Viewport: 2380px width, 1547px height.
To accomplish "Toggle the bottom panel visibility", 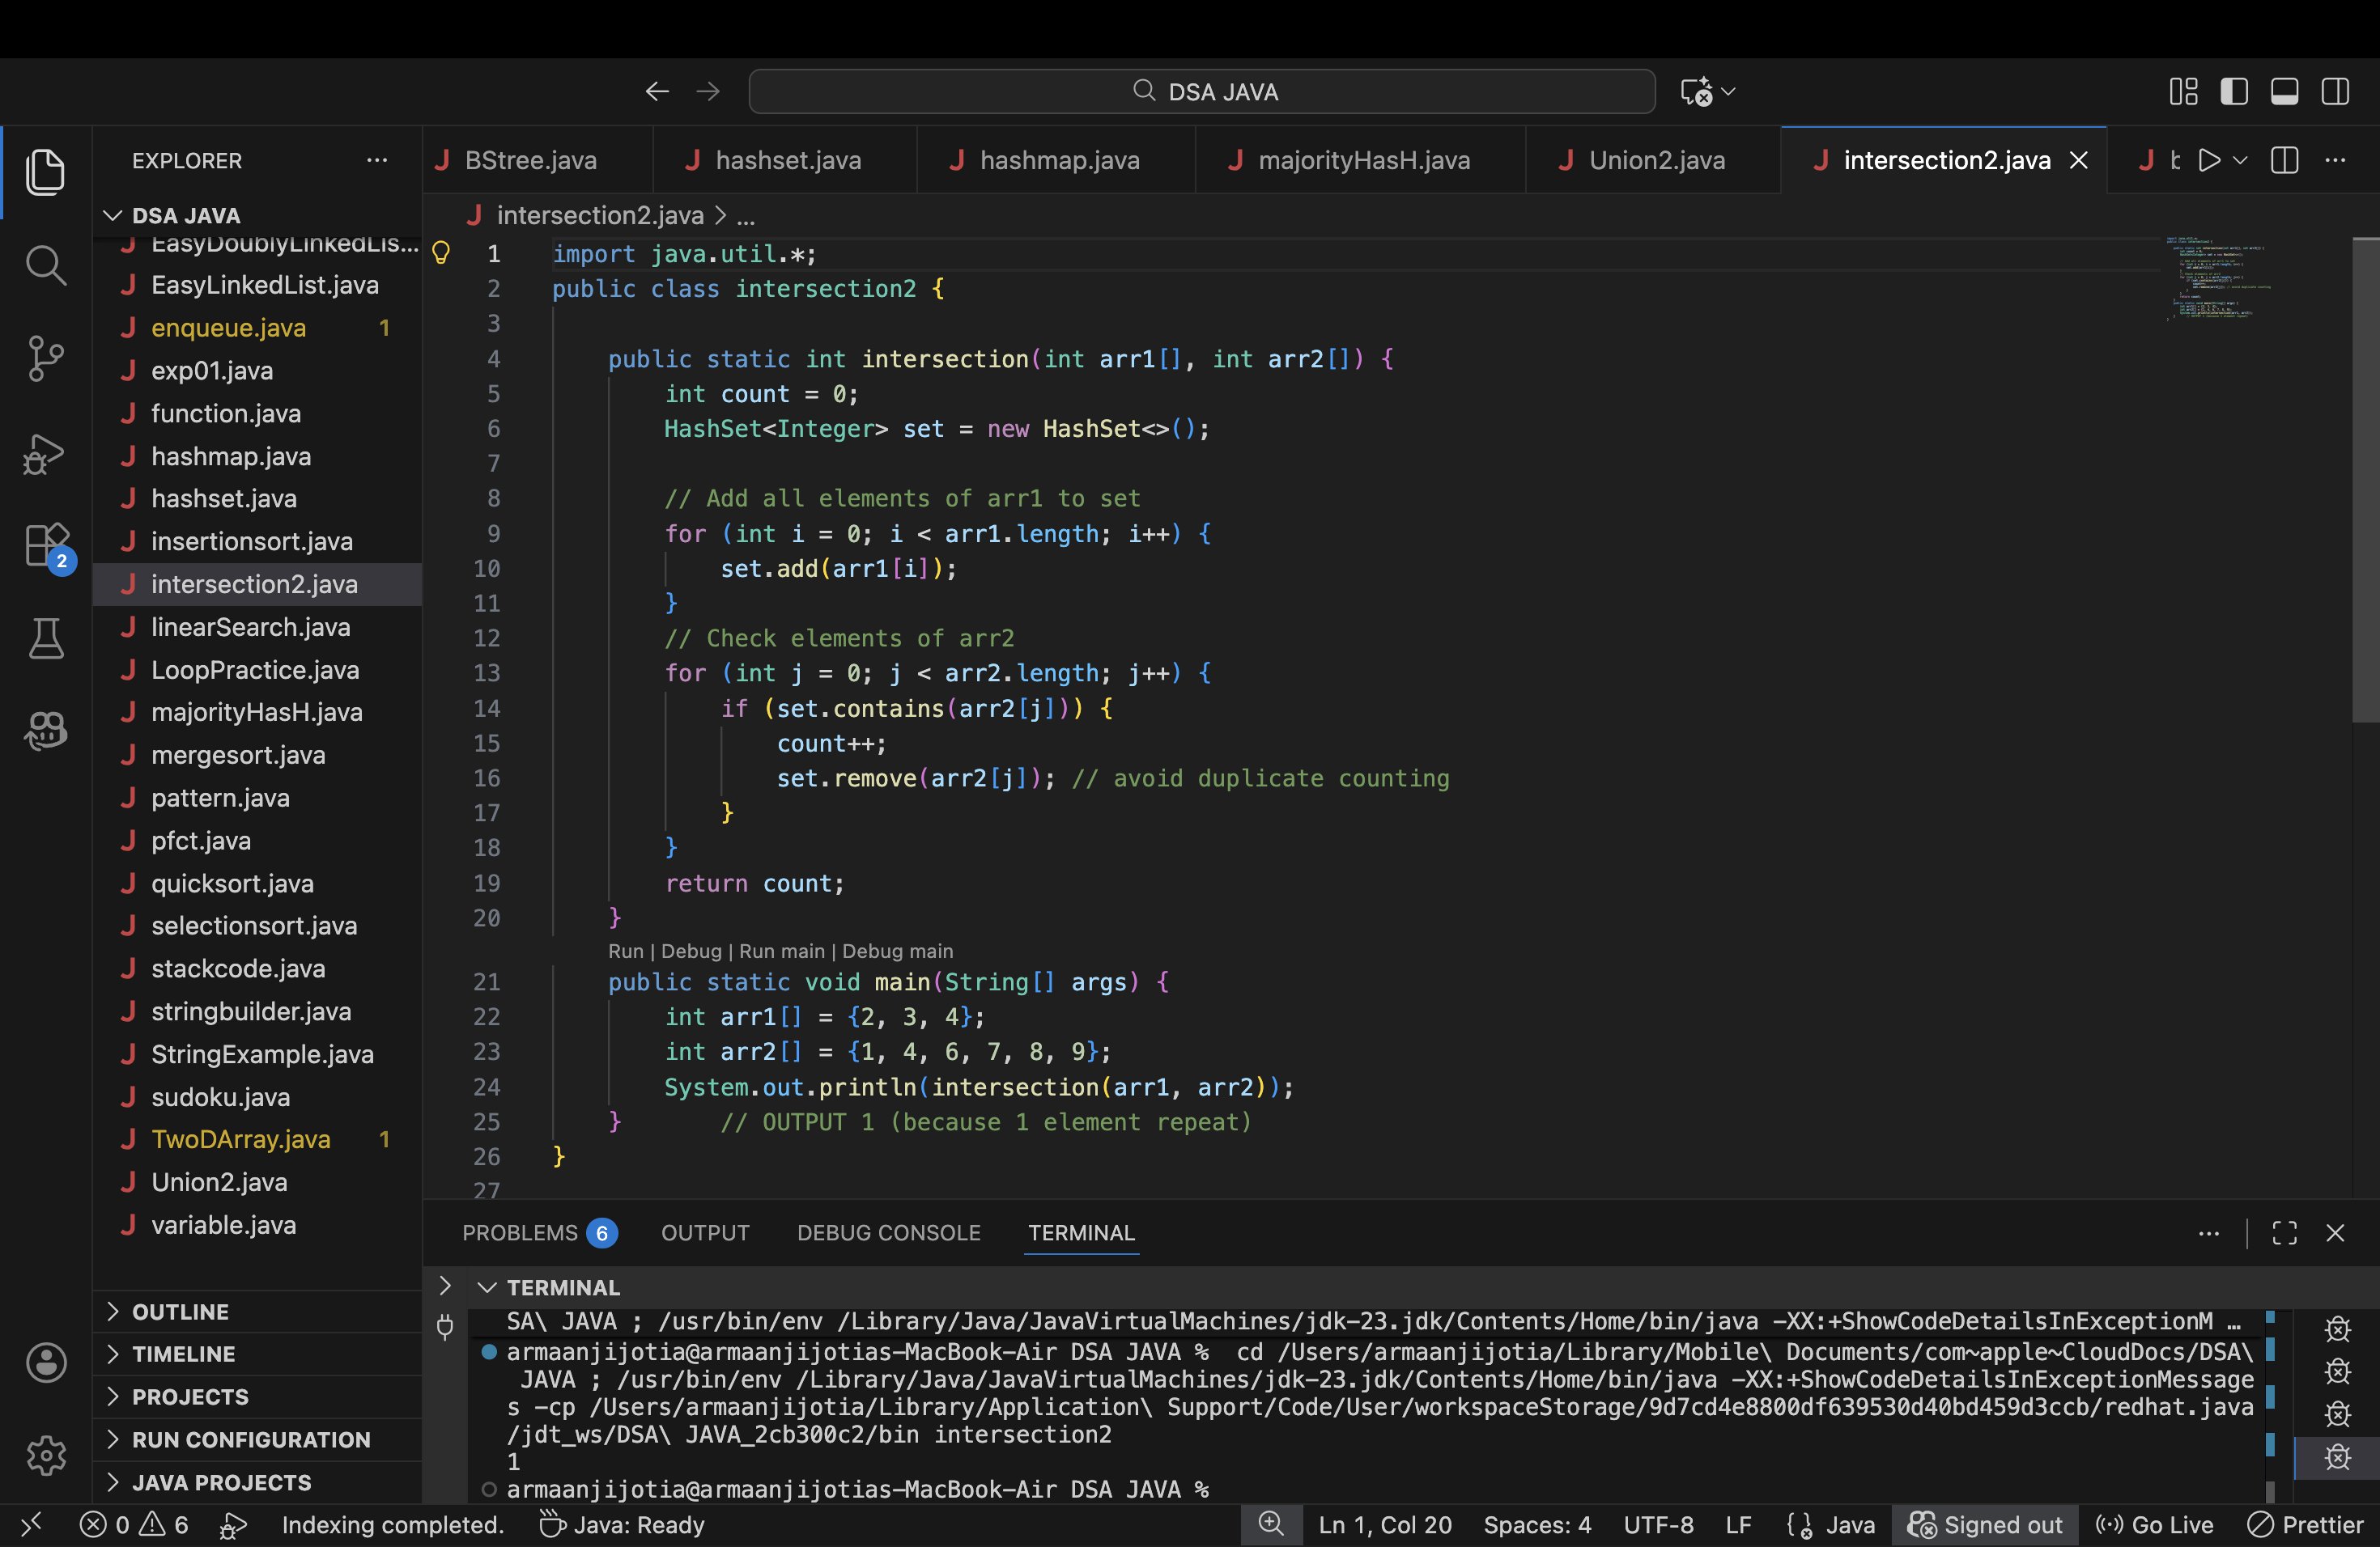I will tap(2284, 92).
